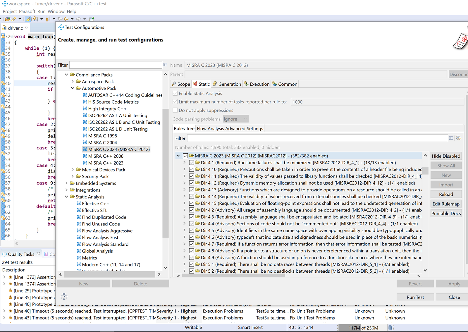The image size is (468, 332).
Task: Click the Metrics configuration icon
Action: [x=79, y=258]
